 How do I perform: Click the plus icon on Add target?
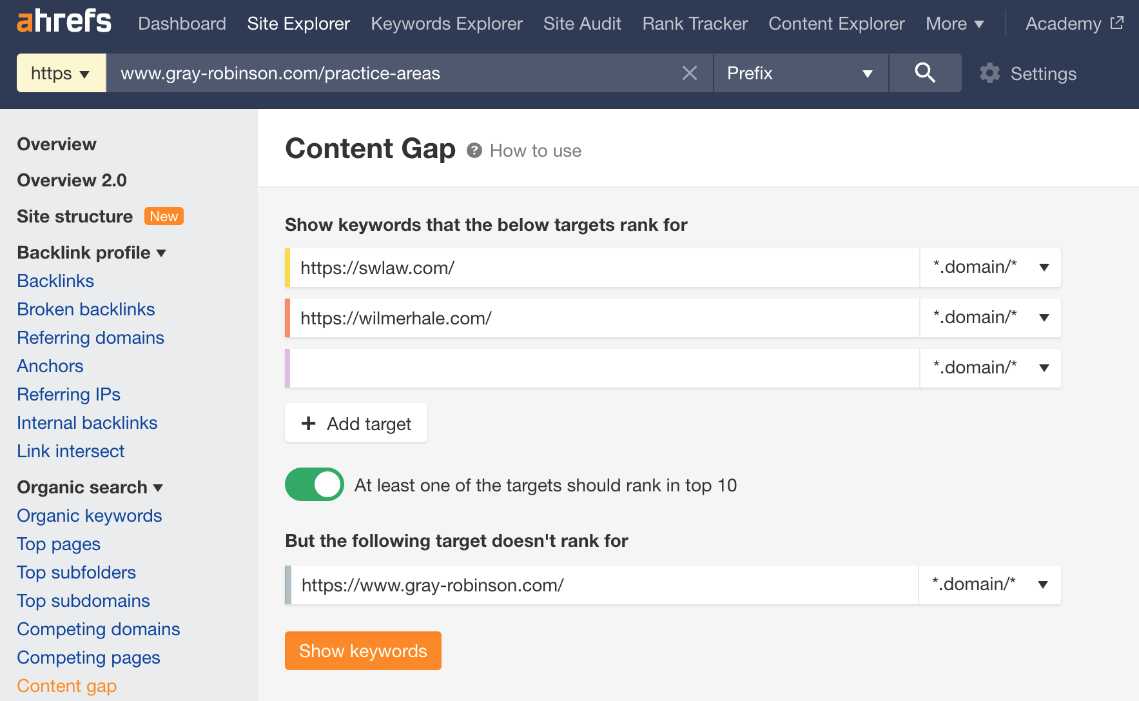pos(307,423)
